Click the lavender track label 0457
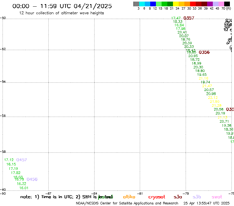 (x=22, y=160)
